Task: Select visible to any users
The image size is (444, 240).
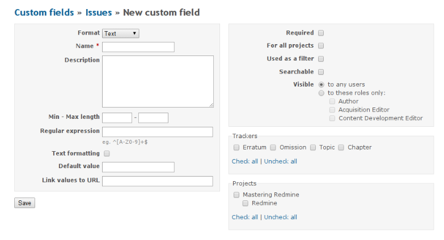Action: (322, 84)
